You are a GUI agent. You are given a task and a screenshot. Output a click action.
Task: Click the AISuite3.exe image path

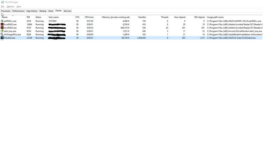(x=231, y=38)
